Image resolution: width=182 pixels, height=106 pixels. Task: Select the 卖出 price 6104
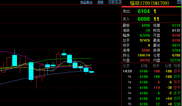coord(144,11)
